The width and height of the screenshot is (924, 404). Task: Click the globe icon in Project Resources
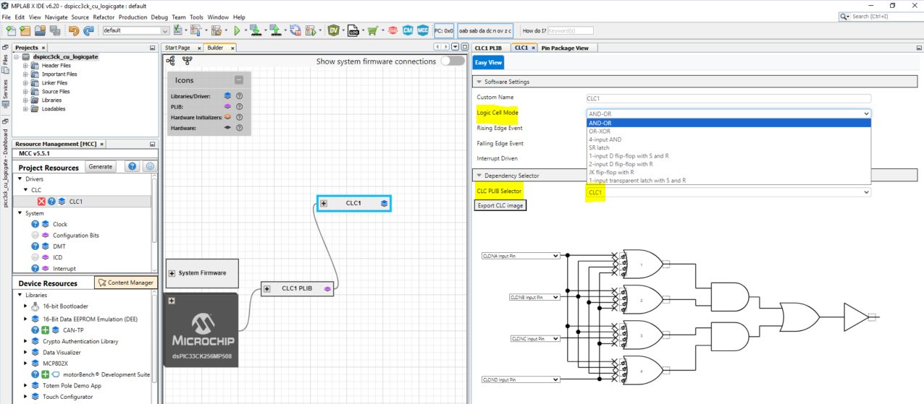coord(150,167)
